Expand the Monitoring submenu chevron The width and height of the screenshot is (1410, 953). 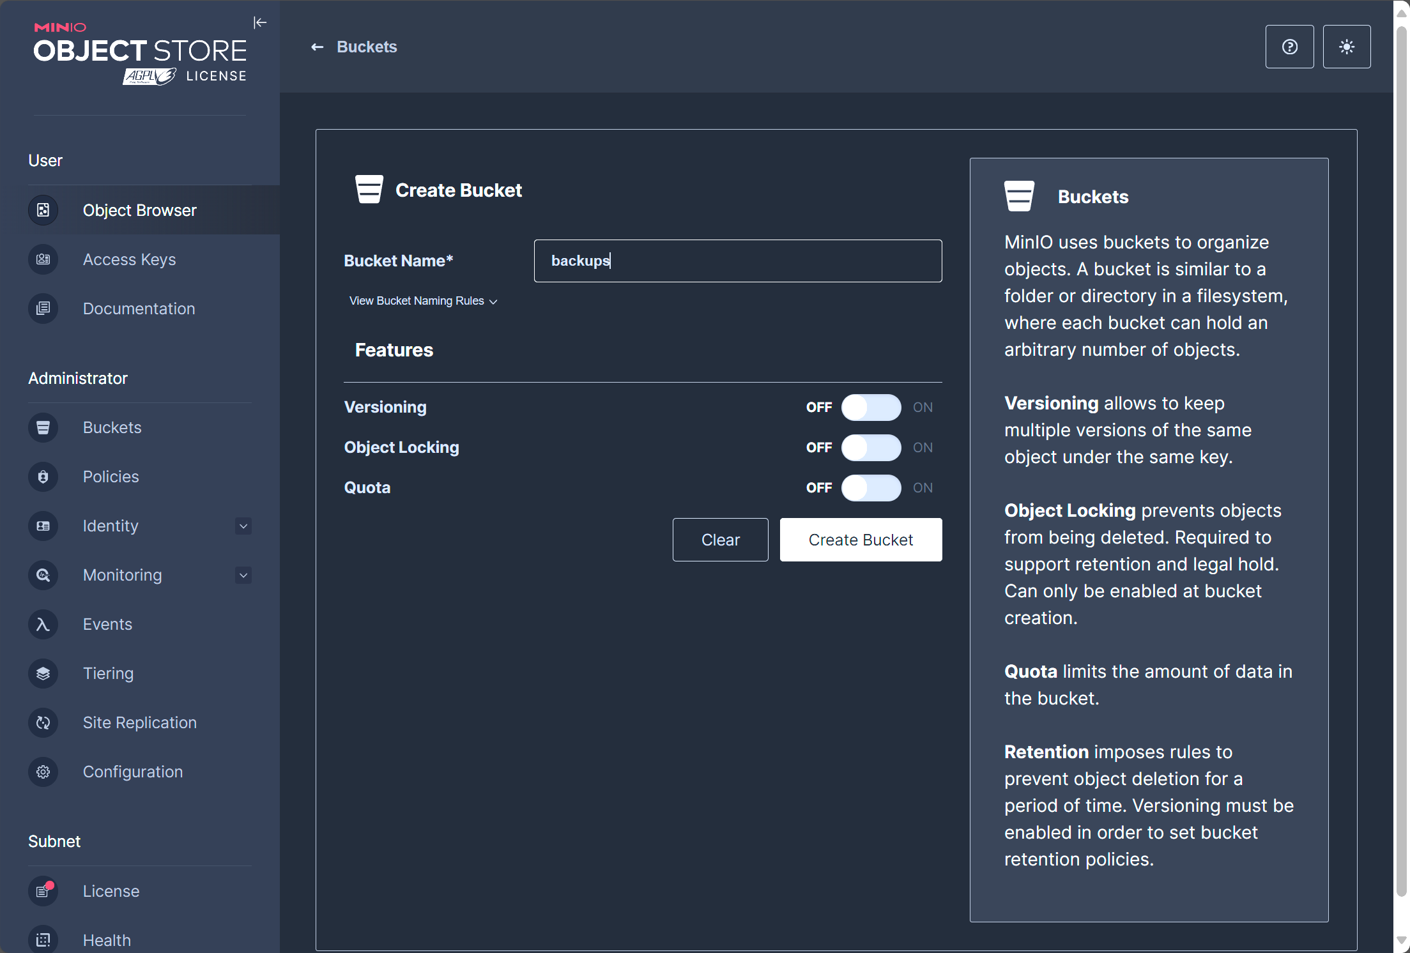(243, 575)
